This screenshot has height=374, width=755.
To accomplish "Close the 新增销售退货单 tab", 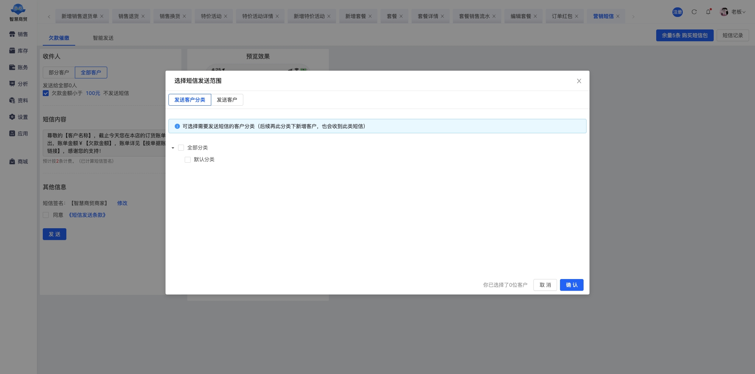I will click(x=102, y=16).
